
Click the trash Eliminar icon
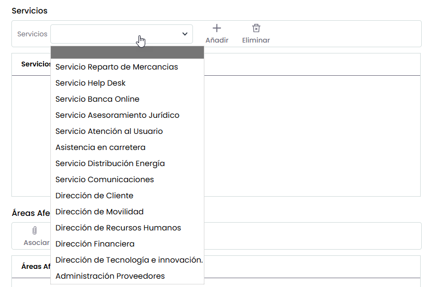[x=256, y=29]
